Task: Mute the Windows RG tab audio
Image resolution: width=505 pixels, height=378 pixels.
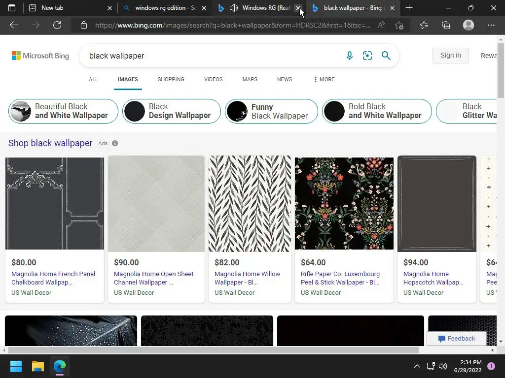Action: 233,8
